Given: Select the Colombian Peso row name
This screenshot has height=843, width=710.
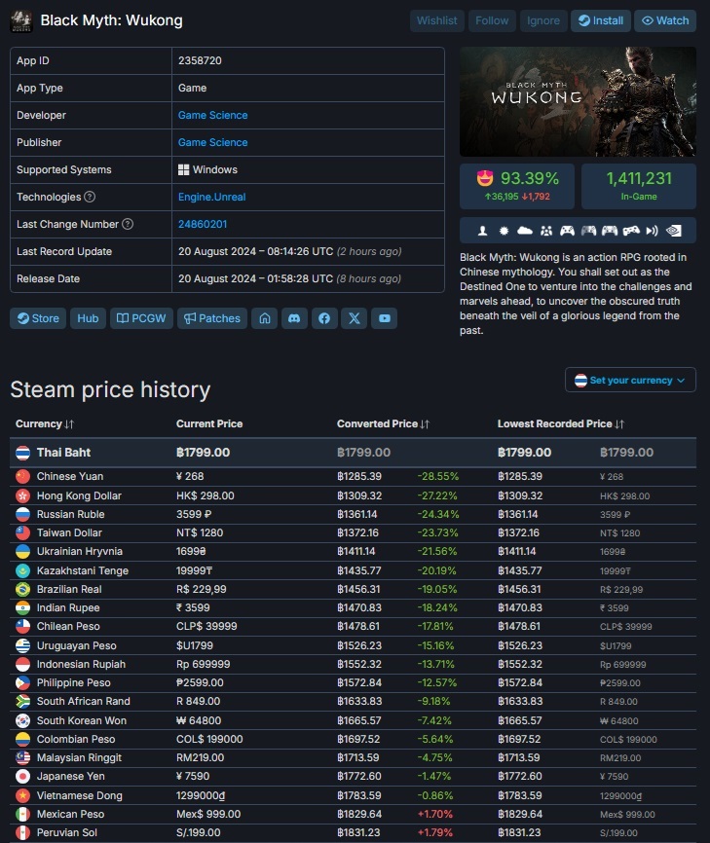Looking at the screenshot, I should [x=76, y=739].
